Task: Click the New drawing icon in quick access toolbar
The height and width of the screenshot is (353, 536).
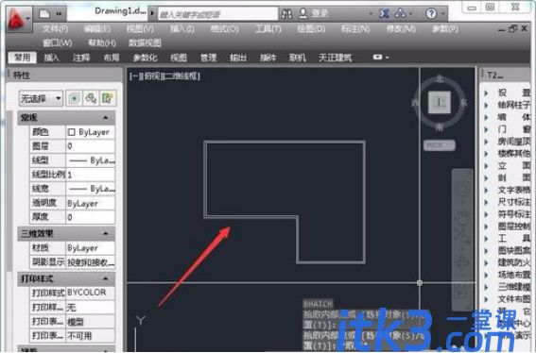Action: [x=44, y=14]
